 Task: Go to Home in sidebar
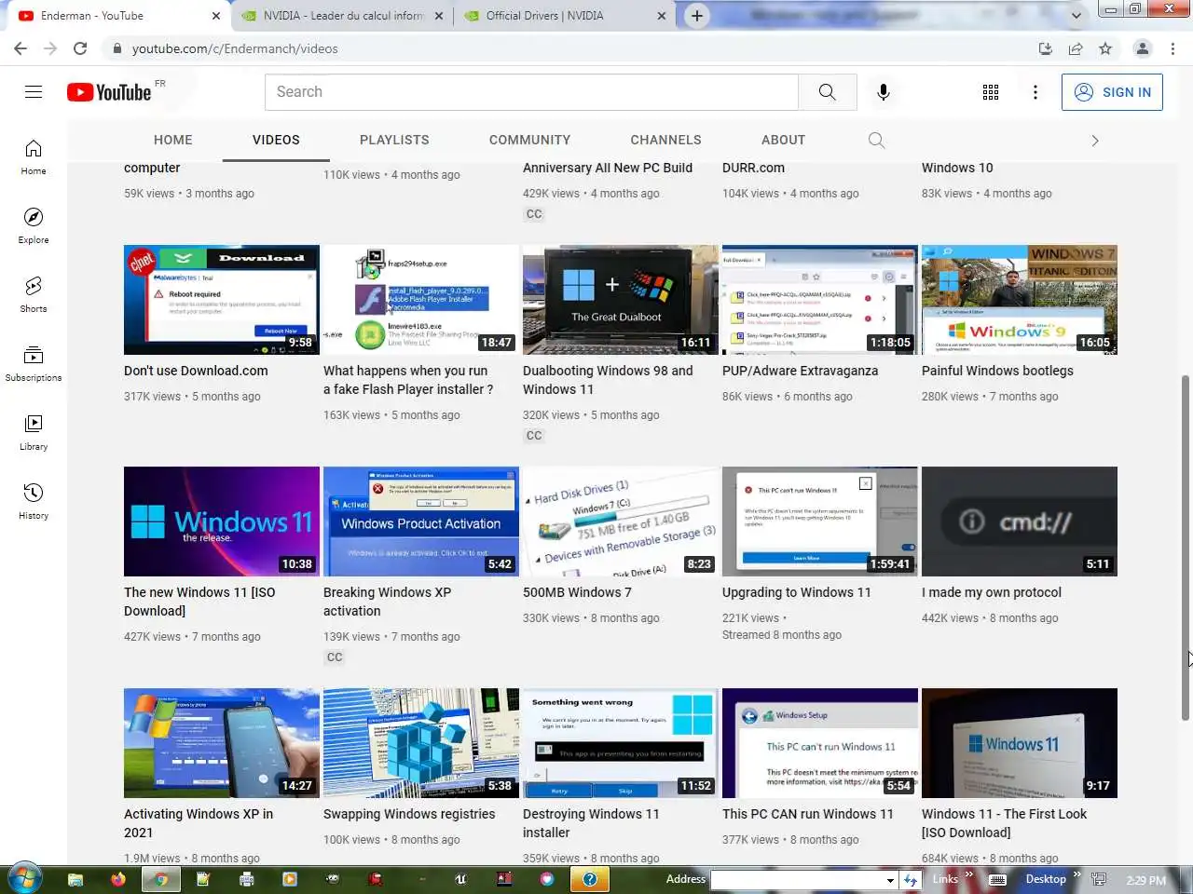[34, 157]
